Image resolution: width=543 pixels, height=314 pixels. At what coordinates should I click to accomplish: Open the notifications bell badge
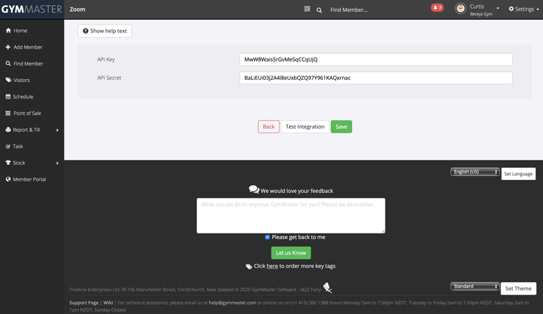[437, 8]
